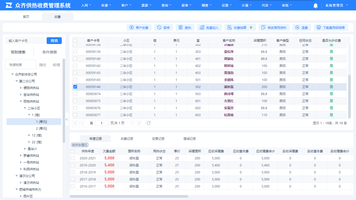Refresh the customer list table
Image resolution: width=356 pixels, height=200 pixels.
click(149, 123)
